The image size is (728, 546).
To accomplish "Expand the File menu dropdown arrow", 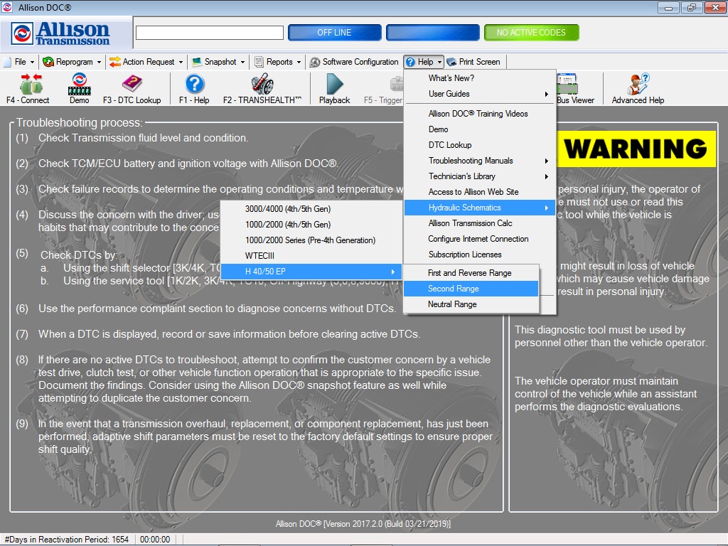I will point(32,63).
